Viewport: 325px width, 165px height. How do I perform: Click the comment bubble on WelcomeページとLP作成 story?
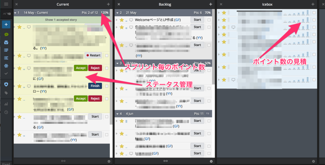tap(131, 20)
